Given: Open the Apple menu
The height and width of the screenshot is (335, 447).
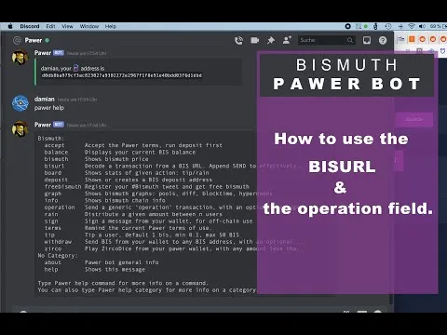Looking at the screenshot, I should click(10, 26).
